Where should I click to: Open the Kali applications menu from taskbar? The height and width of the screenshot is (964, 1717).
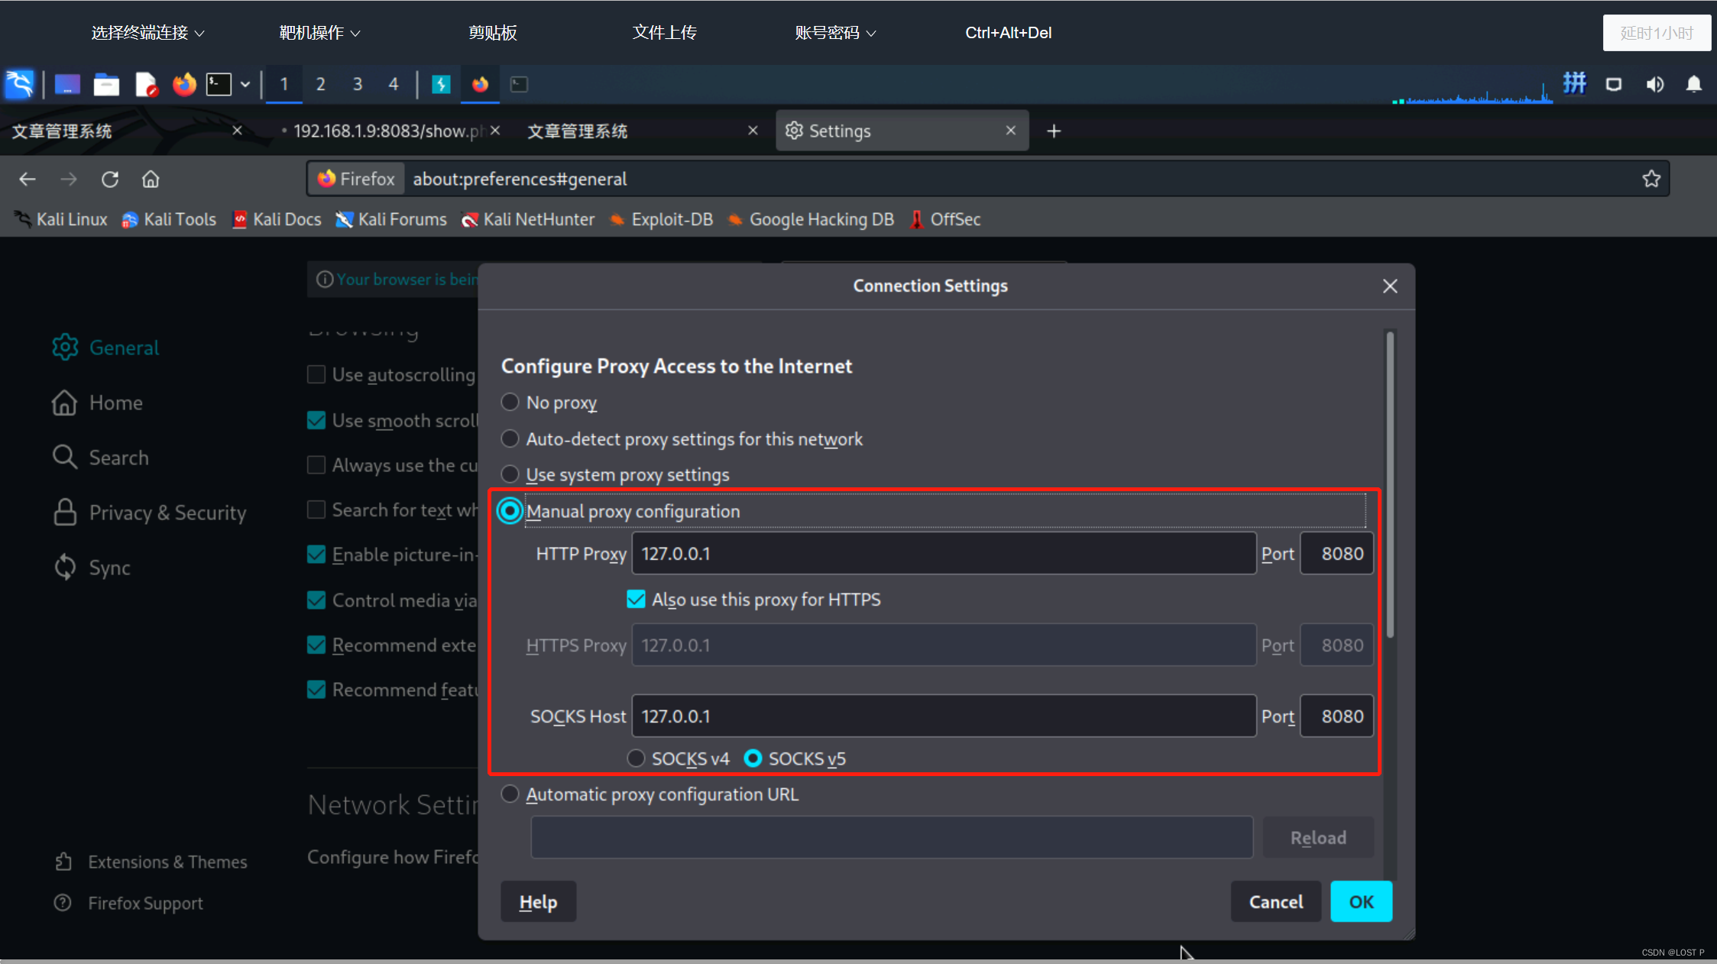click(x=19, y=84)
